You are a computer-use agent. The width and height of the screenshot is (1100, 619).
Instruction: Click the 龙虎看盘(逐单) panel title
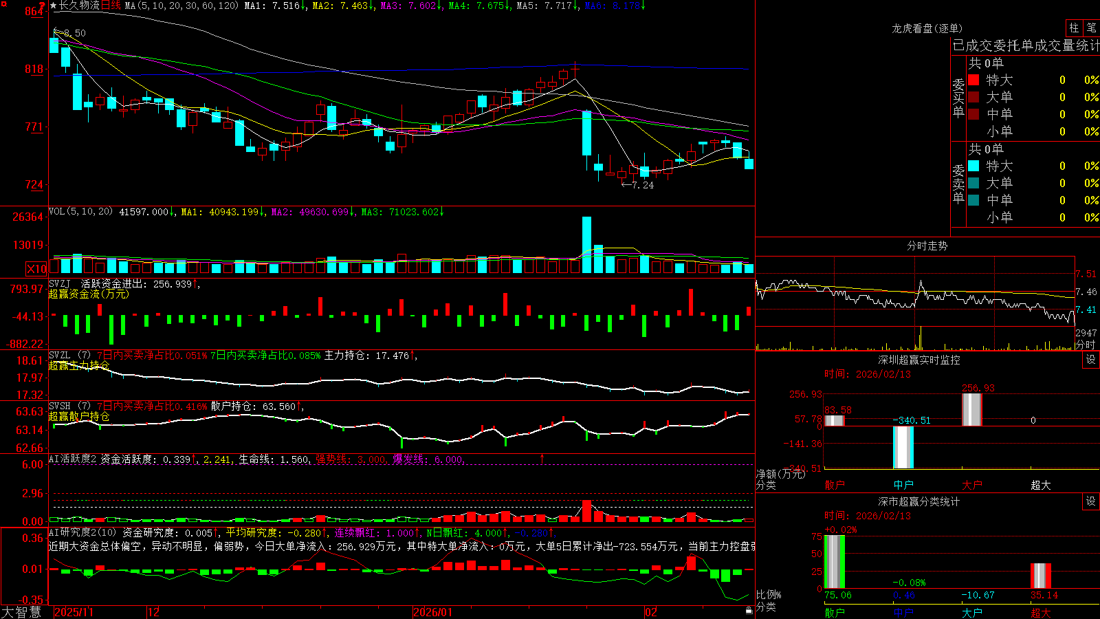927,28
